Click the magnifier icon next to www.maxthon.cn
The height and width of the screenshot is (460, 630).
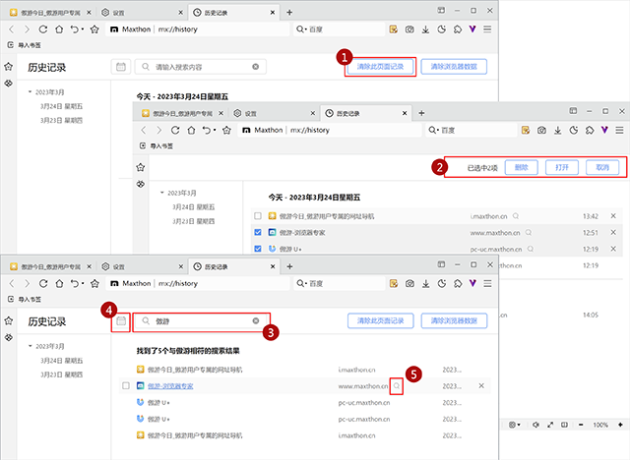[x=397, y=386]
